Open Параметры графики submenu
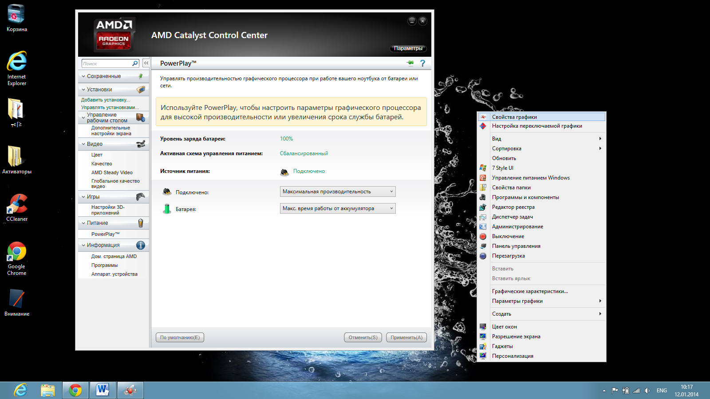710x399 pixels. coord(541,301)
